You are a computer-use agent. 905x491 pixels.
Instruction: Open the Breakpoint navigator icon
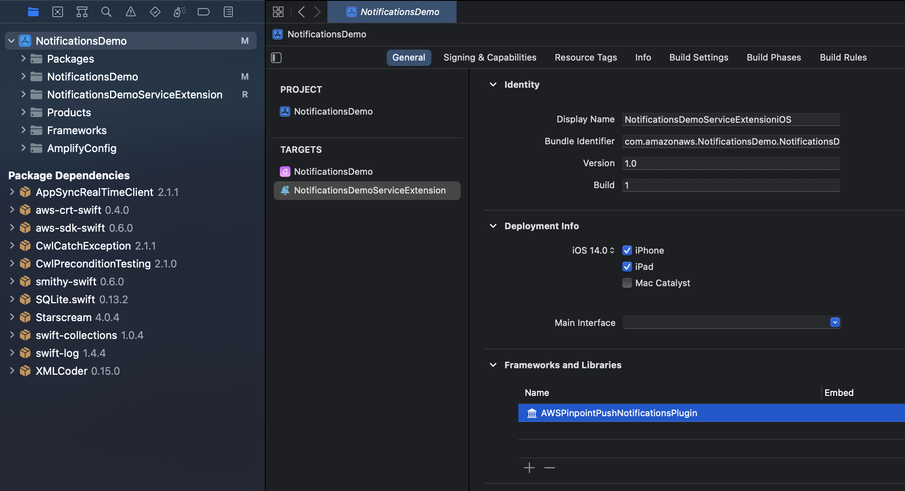coord(204,12)
